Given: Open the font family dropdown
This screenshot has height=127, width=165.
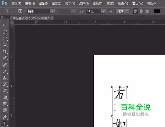Looking at the screenshot, I should tap(52, 11).
